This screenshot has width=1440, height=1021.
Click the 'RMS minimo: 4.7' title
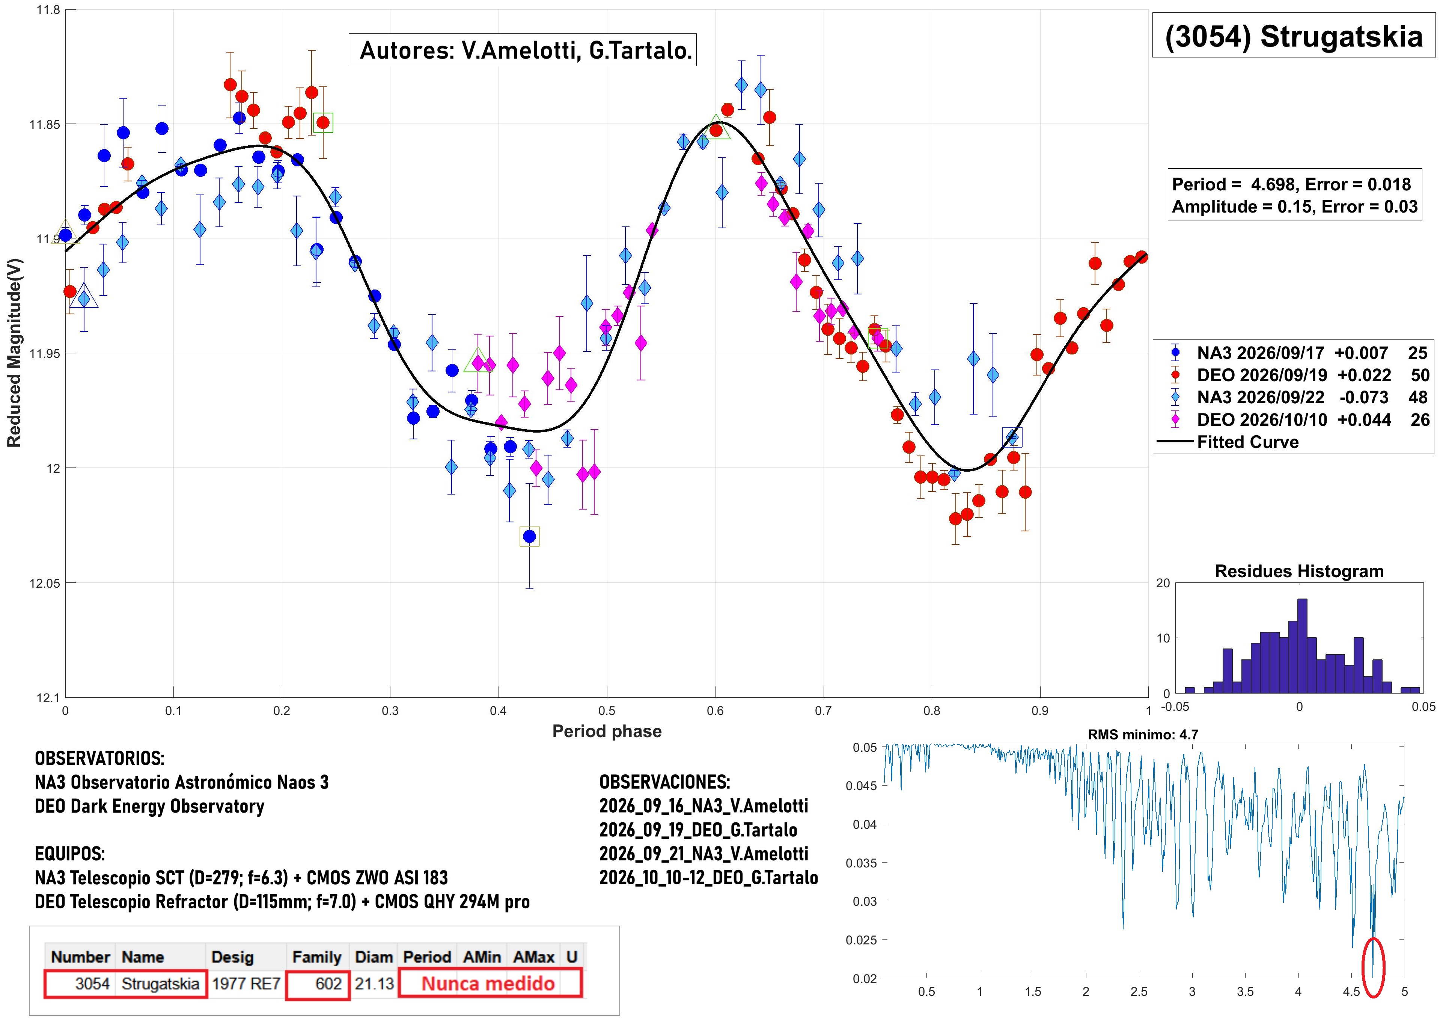(1143, 734)
